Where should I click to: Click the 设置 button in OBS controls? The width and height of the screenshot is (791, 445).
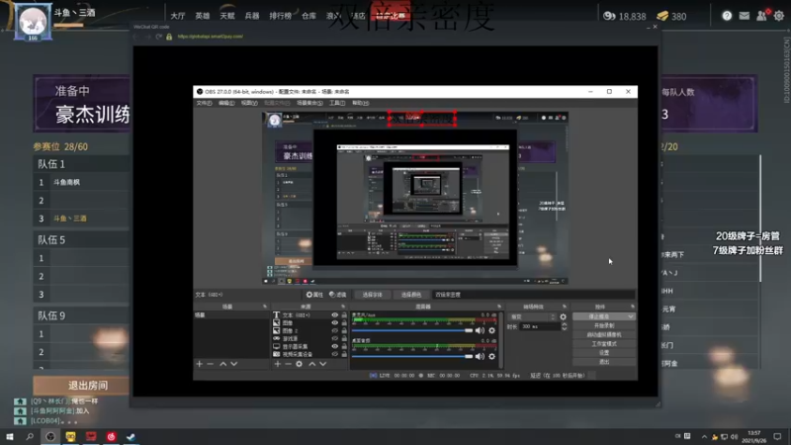coord(604,353)
